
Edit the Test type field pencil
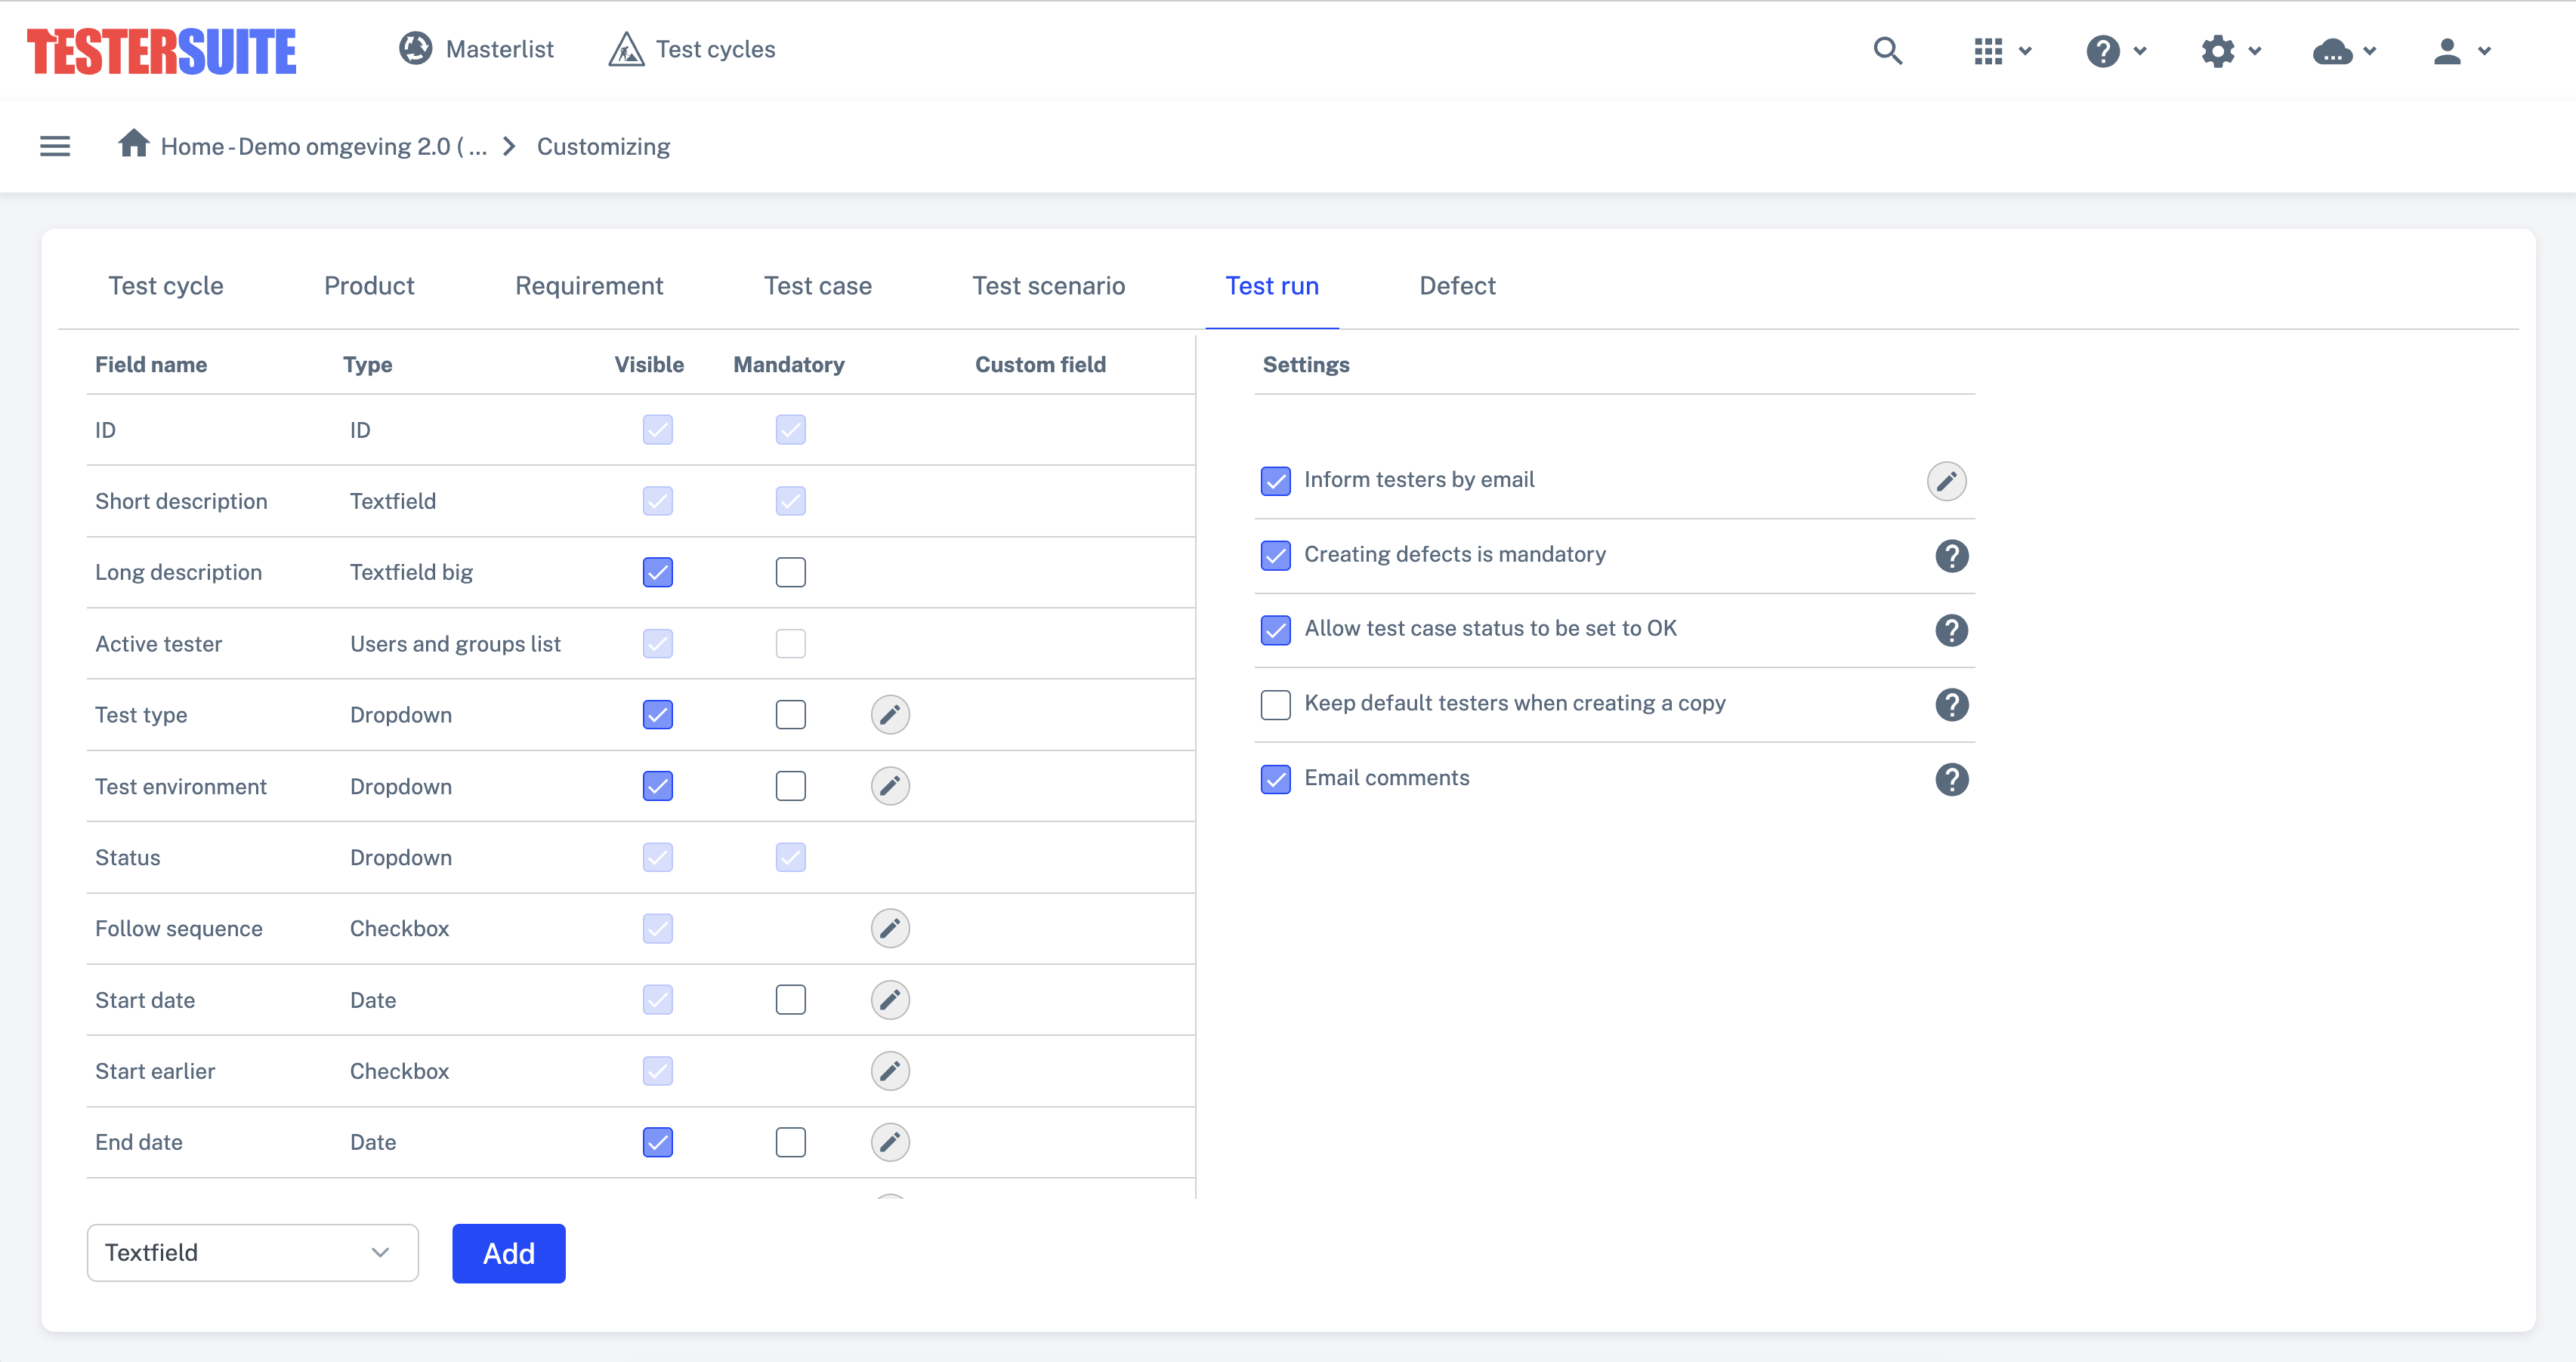(x=890, y=714)
